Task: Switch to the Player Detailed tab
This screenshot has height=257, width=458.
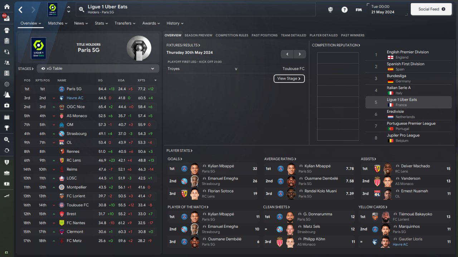Action: (323, 35)
